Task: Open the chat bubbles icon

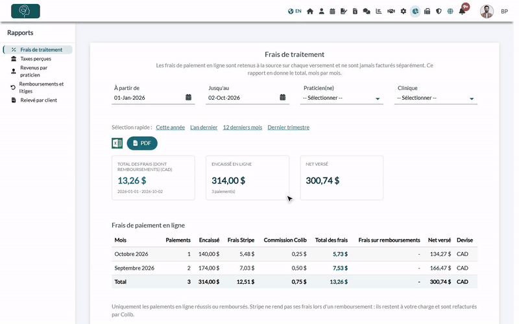Action: (x=367, y=11)
